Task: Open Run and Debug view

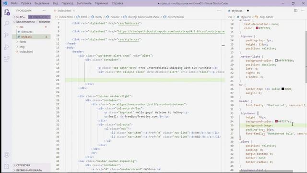Action: point(7,47)
